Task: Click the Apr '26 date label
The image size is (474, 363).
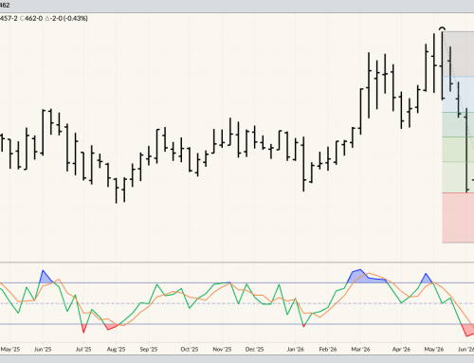Action: click(x=401, y=349)
